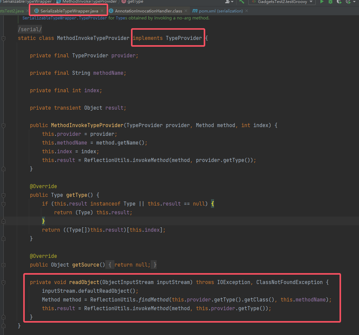The width and height of the screenshot is (359, 335).
Task: Switch to the SerializableTypeWrapper.java tab
Action: coord(69,11)
